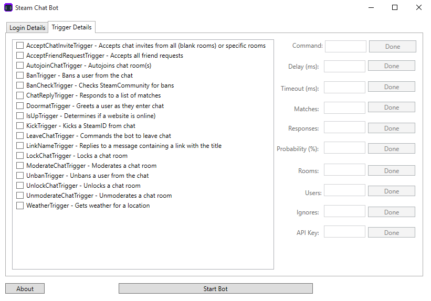Enable the AcceptChatInviteTrigger checkbox
This screenshot has width=431, height=301.
pos(20,46)
